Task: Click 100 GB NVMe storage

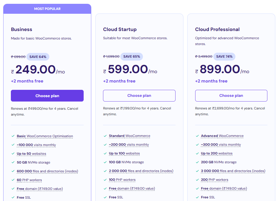Action: (126, 162)
